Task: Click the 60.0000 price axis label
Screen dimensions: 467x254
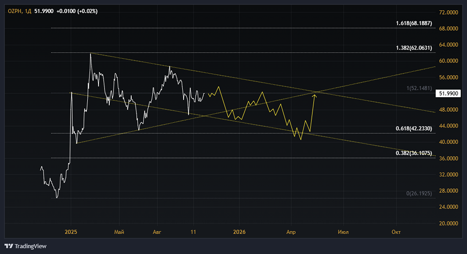Action: [448, 61]
